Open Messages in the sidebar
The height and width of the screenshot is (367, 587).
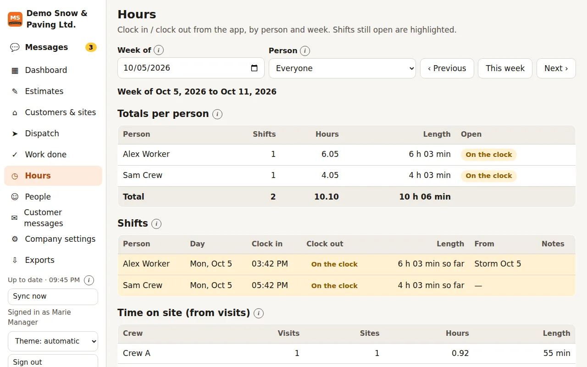click(53, 47)
